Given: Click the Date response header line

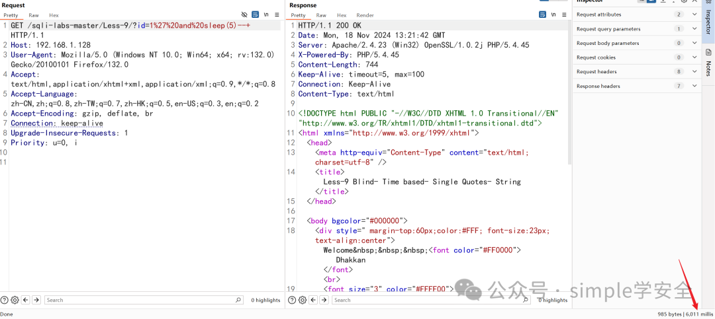Looking at the screenshot, I should (371, 35).
